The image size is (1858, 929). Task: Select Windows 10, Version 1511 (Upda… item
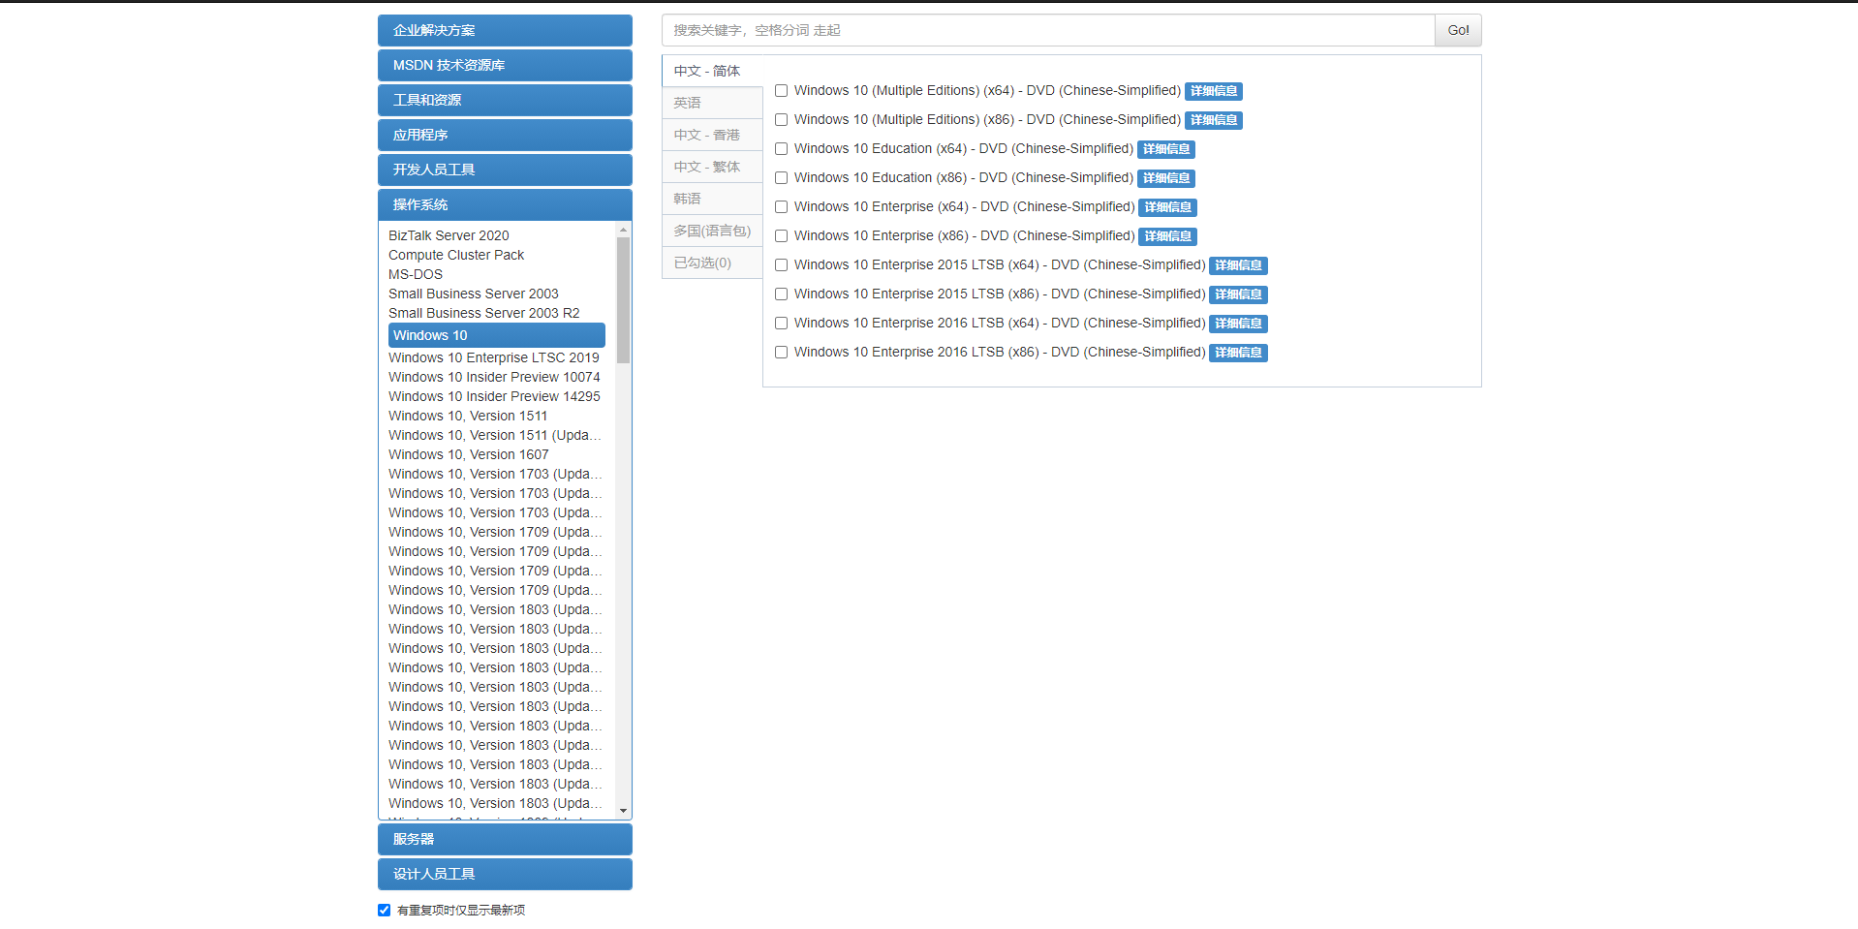[x=495, y=435]
